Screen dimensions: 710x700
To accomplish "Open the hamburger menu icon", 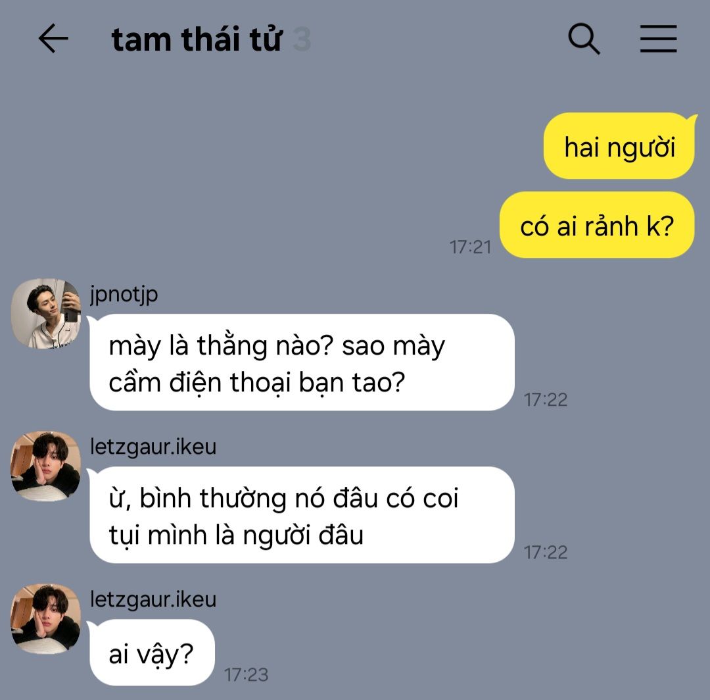I will pos(658,39).
